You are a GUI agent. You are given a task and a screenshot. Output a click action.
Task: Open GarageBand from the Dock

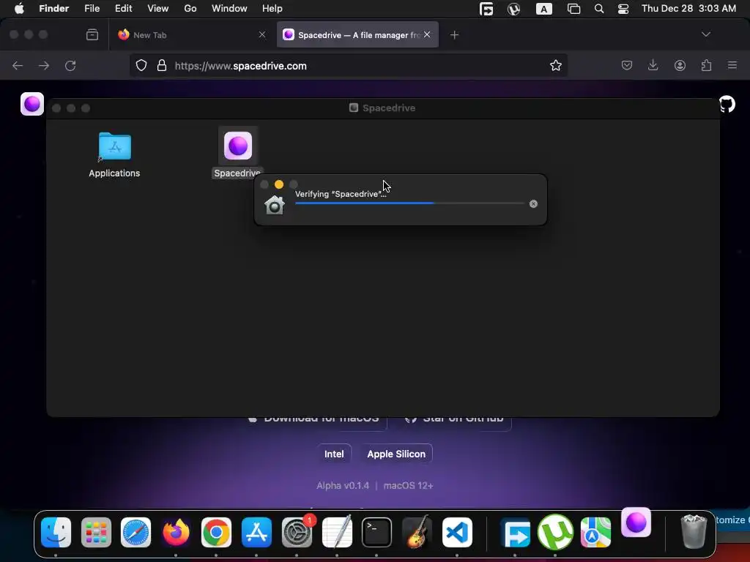[x=417, y=532]
